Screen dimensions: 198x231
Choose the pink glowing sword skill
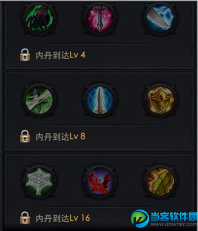(100, 18)
